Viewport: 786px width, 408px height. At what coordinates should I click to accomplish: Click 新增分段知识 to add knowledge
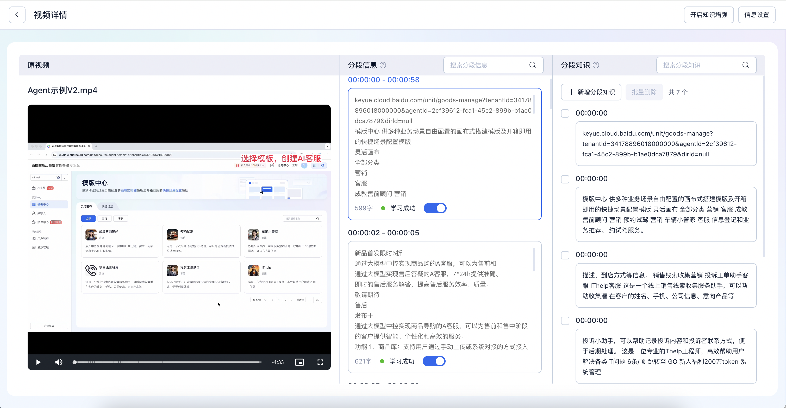(x=591, y=92)
